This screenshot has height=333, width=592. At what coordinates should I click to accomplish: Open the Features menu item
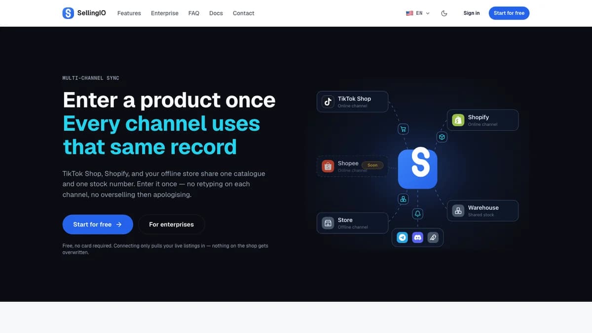[129, 13]
